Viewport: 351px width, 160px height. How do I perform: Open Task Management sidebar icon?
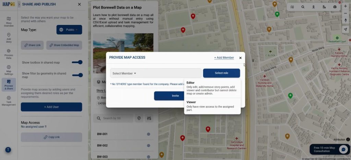click(9, 101)
